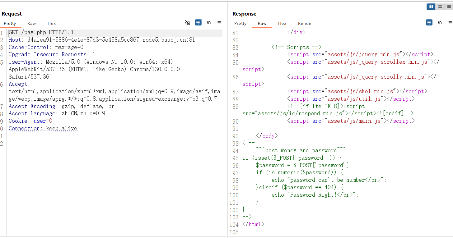Toggle word wrap in the Request panel
The height and width of the screenshot is (238, 453).
pyautogui.click(x=198, y=23)
